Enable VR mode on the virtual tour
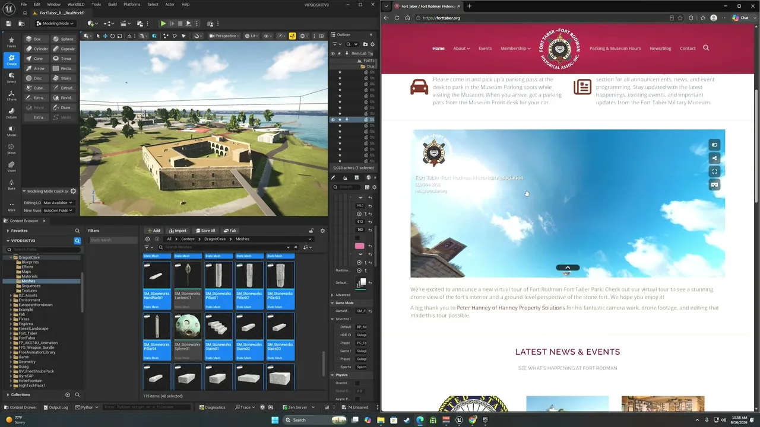The height and width of the screenshot is (427, 760). (x=714, y=184)
